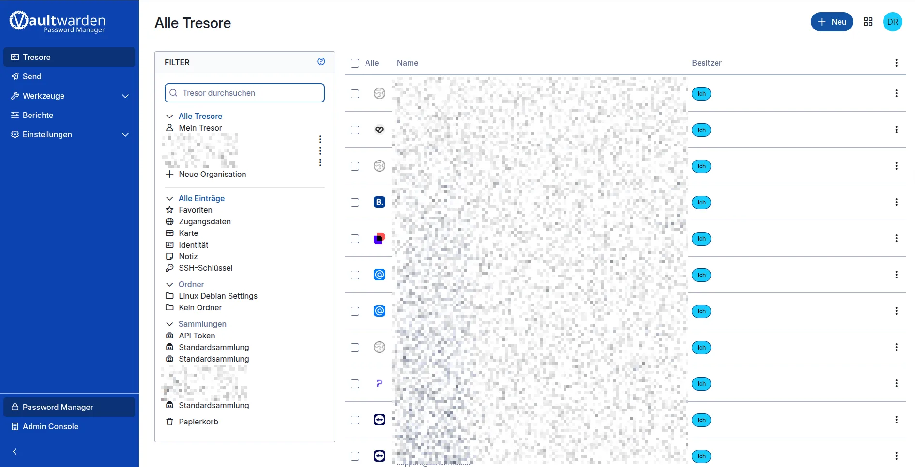
Task: Click the Neu button to add item
Action: point(832,22)
